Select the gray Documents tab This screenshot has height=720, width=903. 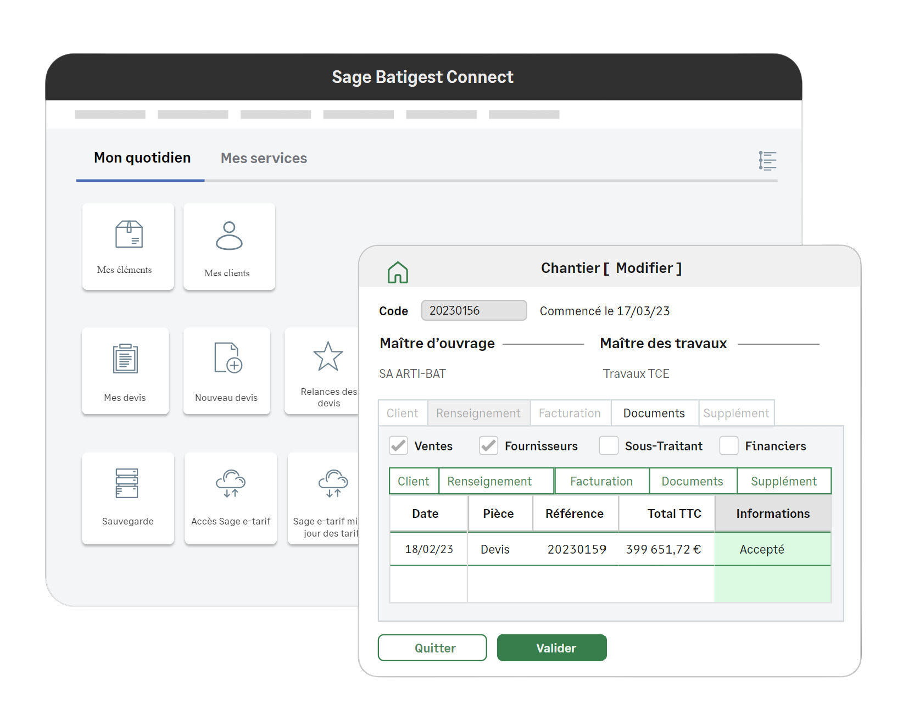pyautogui.click(x=654, y=413)
